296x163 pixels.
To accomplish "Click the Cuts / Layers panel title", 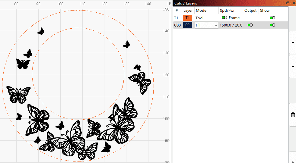I will pyautogui.click(x=186, y=3).
